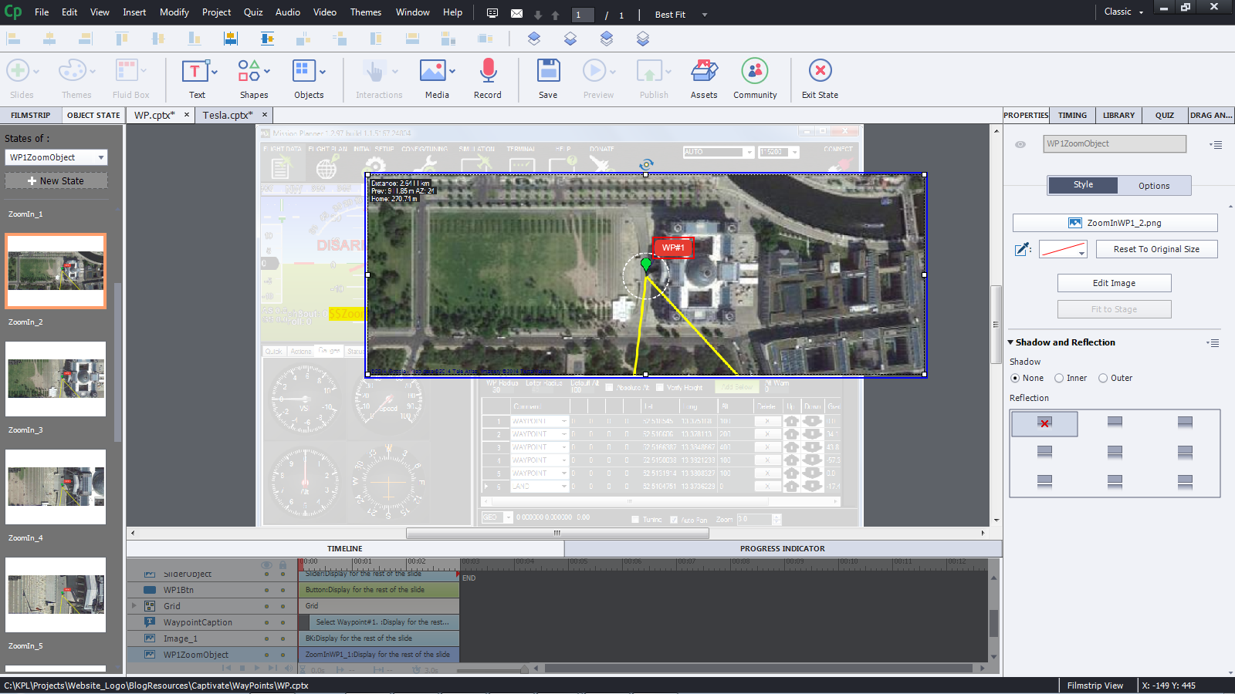Open the WP1ZoomObject states dropdown
Viewport: 1235px width, 694px height.
pos(56,157)
